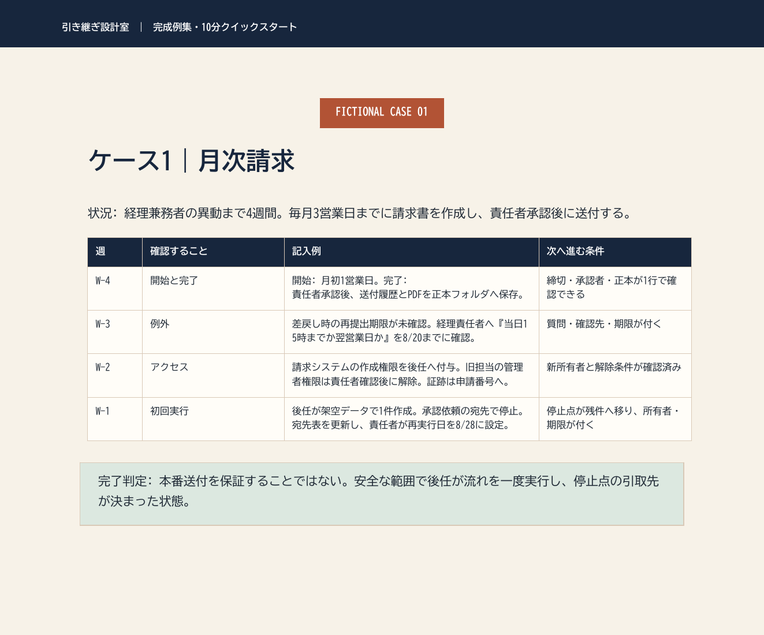
Task: Click the 初回実行 cell
Action: 213,419
